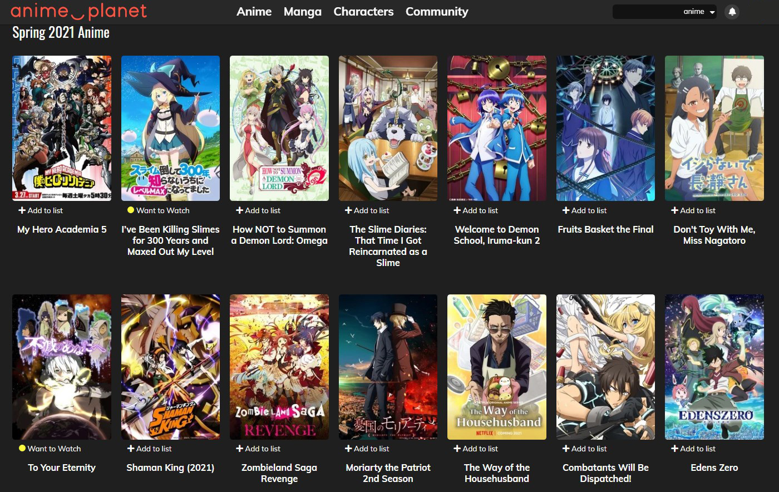Click the My Hero Academia 5 title
This screenshot has width=779, height=492.
(62, 229)
